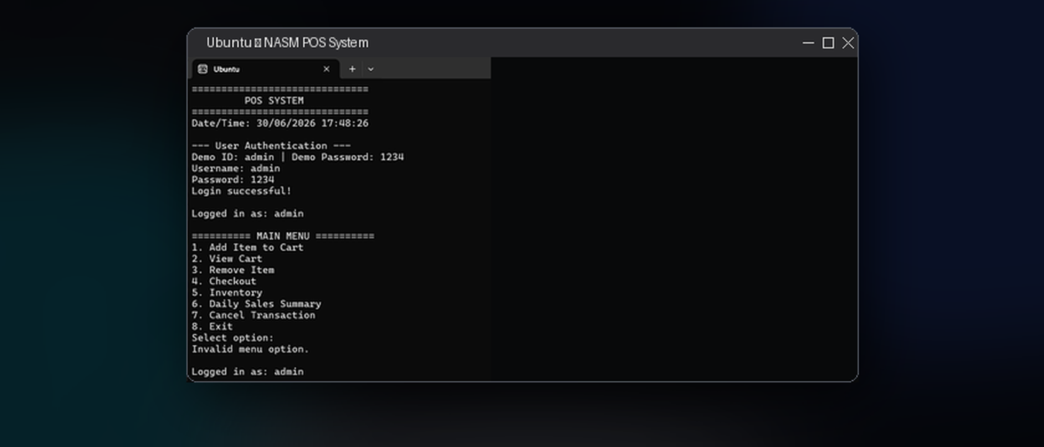Click the '7. Cancel Transaction' menu line

click(254, 315)
